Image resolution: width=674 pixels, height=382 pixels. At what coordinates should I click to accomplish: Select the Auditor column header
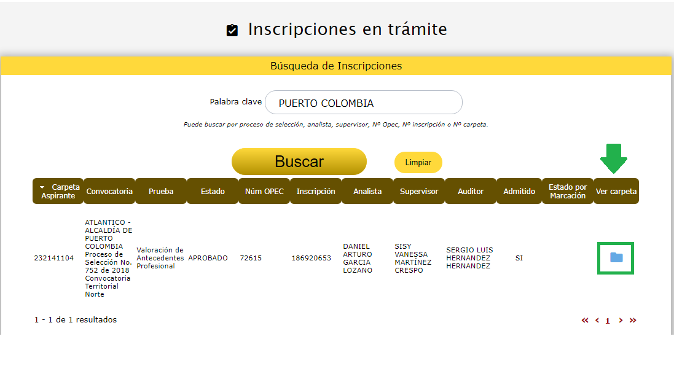(471, 191)
